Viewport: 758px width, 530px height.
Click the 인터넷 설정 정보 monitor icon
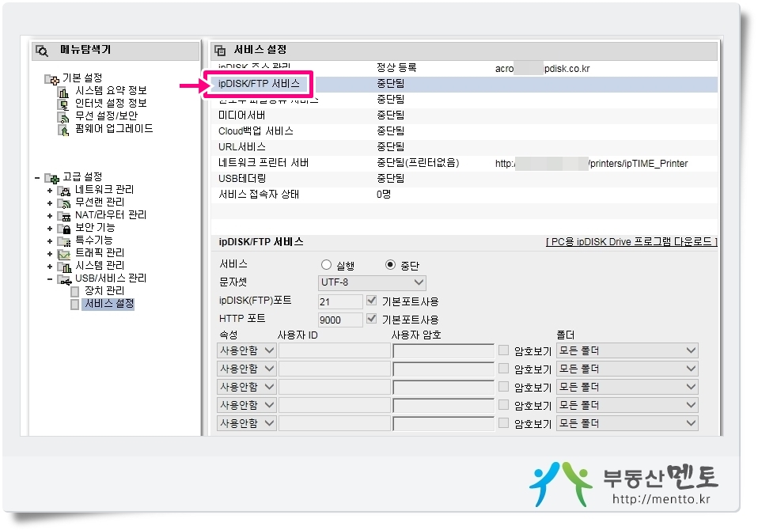[63, 104]
